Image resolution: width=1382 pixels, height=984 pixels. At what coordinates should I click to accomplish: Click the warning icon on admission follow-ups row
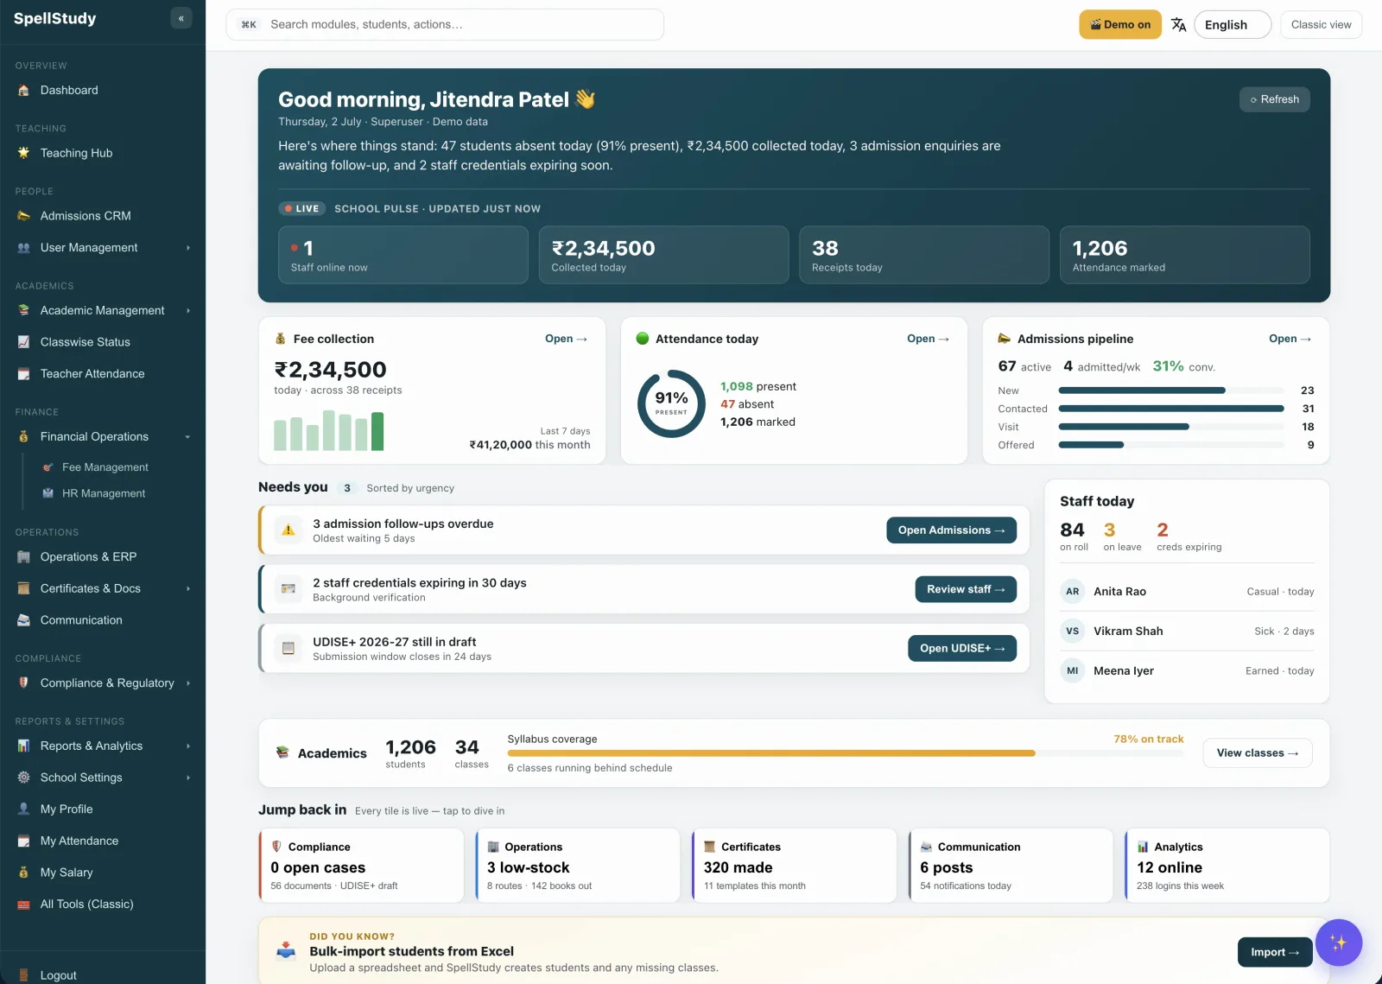click(x=288, y=530)
